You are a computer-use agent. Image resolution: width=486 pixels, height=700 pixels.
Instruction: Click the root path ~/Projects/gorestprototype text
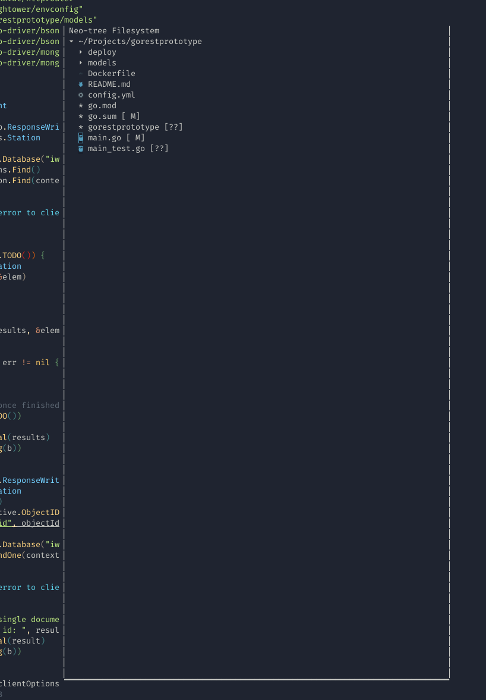(140, 42)
